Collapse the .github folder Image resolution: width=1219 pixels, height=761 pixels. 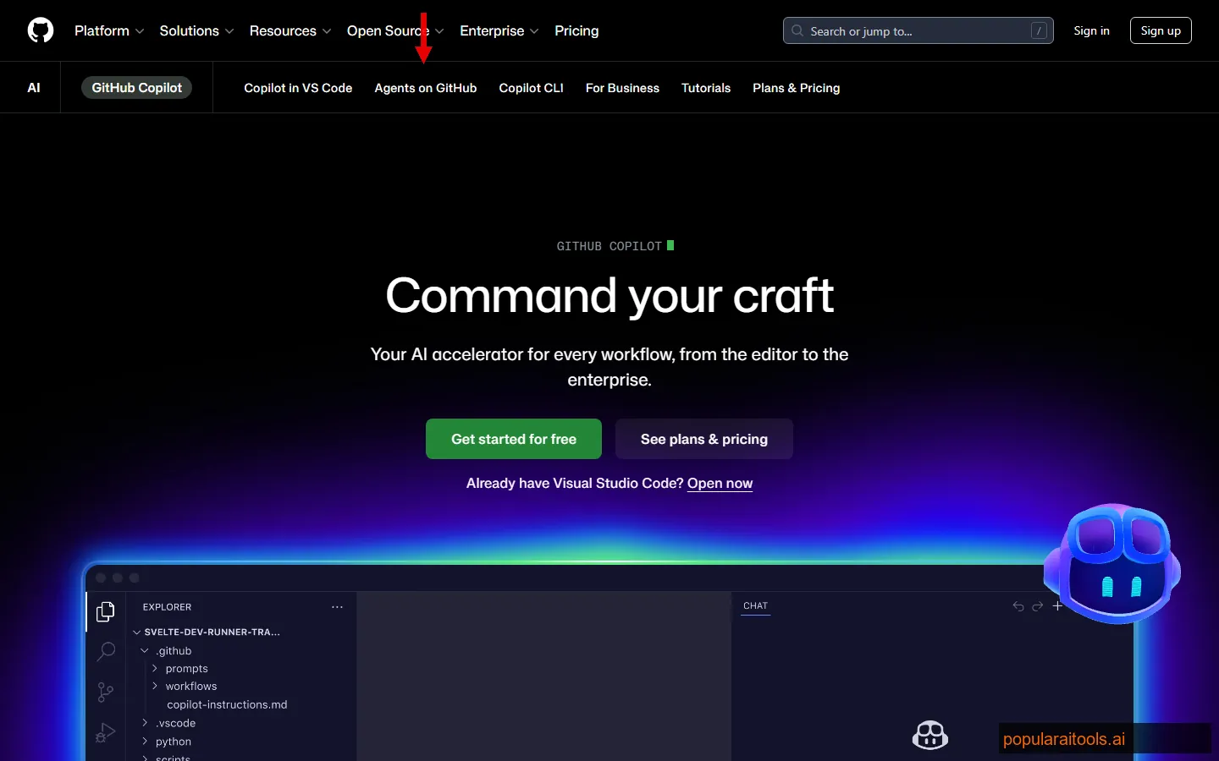[145, 650]
